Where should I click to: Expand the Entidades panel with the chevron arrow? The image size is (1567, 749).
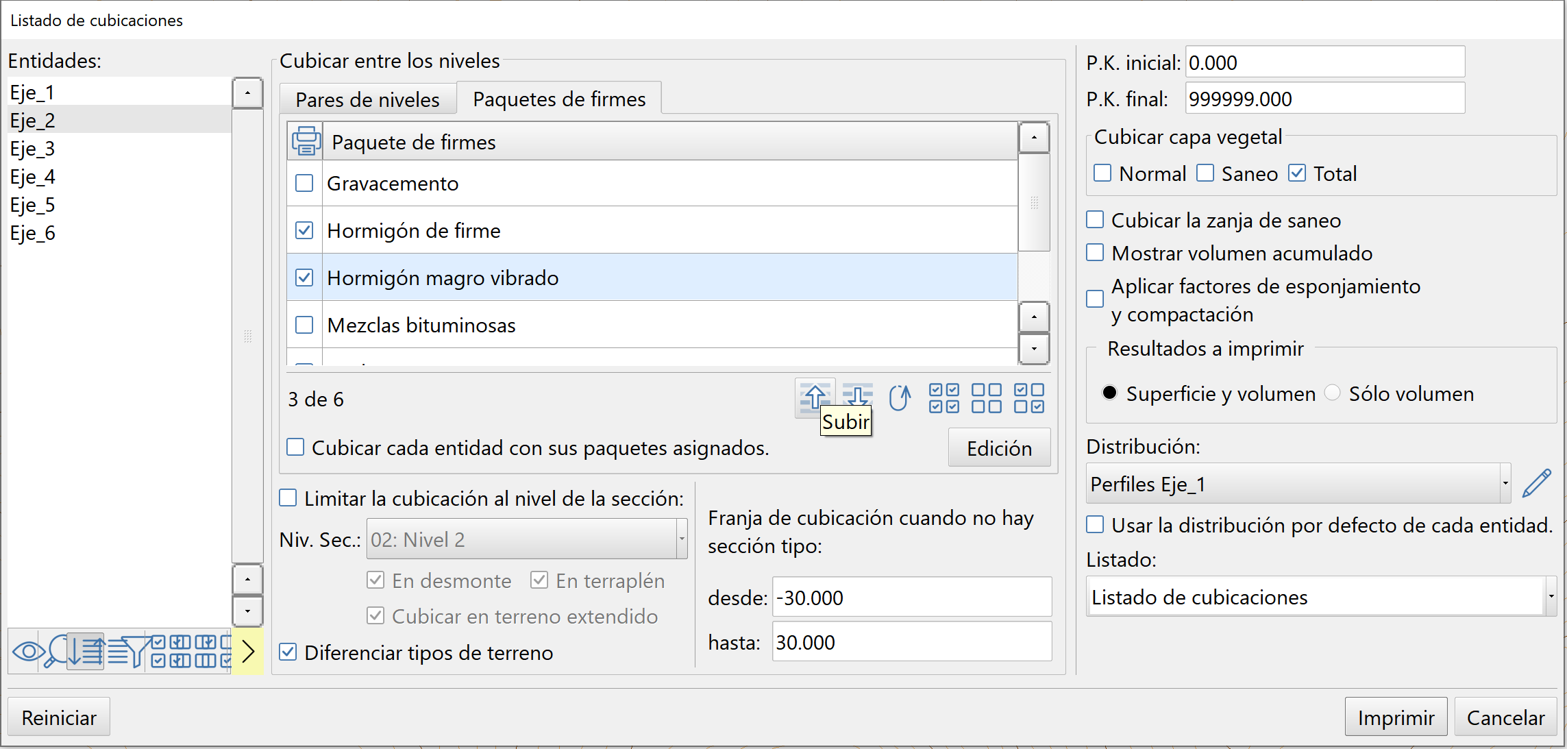248,651
